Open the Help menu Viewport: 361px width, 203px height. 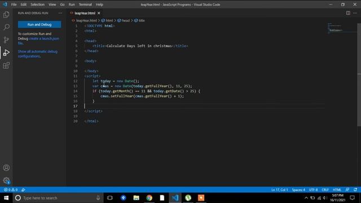pyautogui.click(x=99, y=5)
